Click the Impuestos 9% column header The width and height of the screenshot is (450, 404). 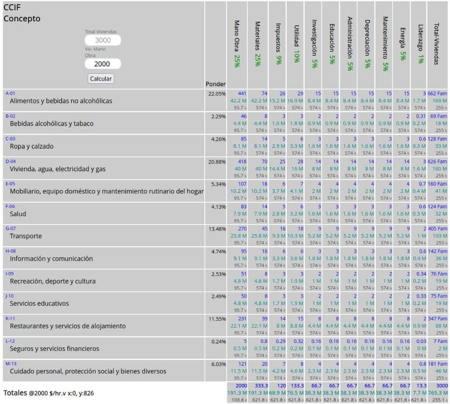tap(278, 44)
